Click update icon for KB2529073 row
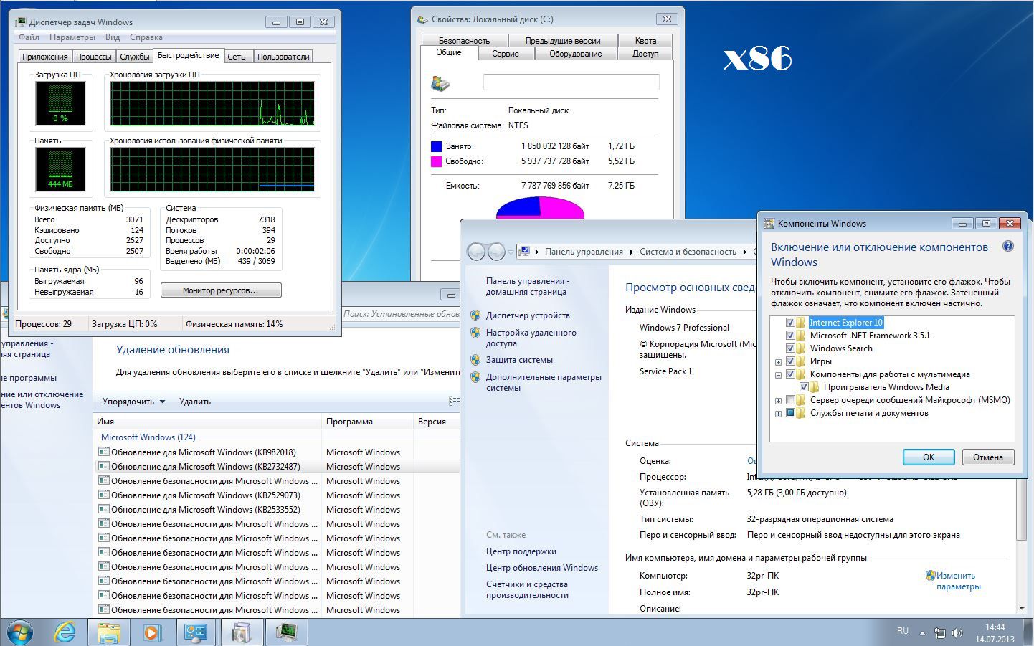 pyautogui.click(x=104, y=495)
